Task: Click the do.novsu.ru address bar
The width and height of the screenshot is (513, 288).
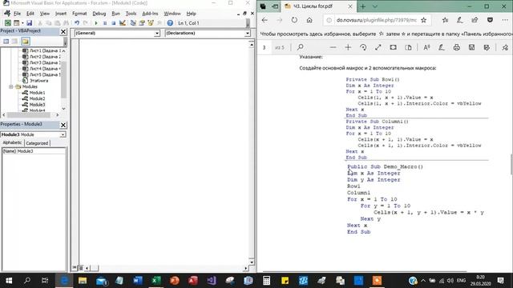Action: pyautogui.click(x=376, y=20)
